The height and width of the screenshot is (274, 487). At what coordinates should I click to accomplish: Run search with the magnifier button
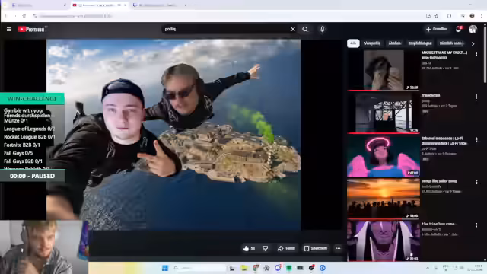click(x=305, y=29)
